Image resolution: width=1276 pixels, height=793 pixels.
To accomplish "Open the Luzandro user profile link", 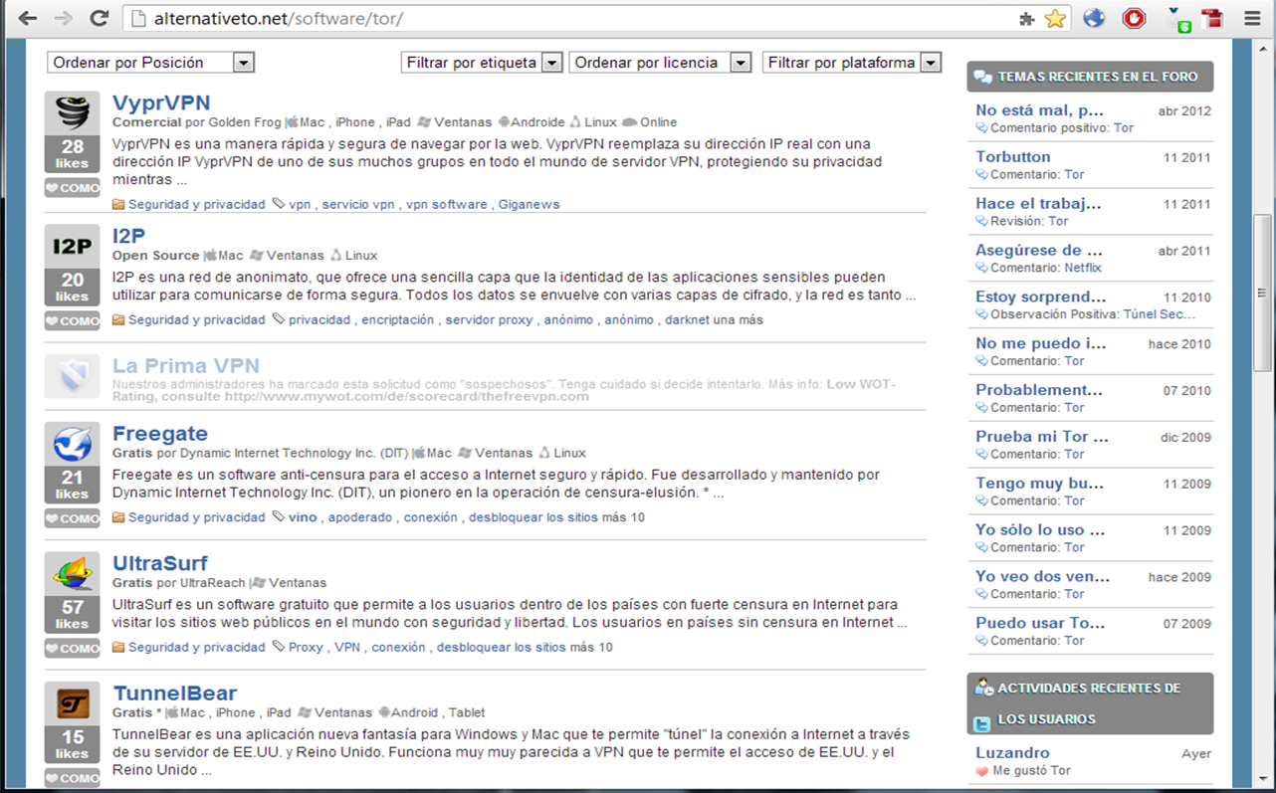I will pyautogui.click(x=1012, y=753).
